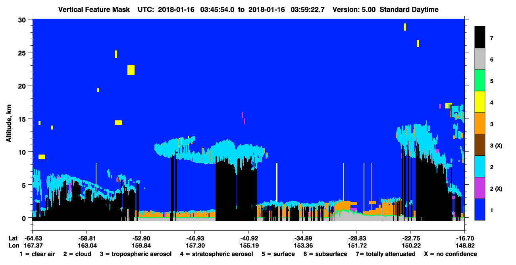The height and width of the screenshot is (265, 516).
Task: Click the '5 = surface' legend text
Action: click(277, 254)
